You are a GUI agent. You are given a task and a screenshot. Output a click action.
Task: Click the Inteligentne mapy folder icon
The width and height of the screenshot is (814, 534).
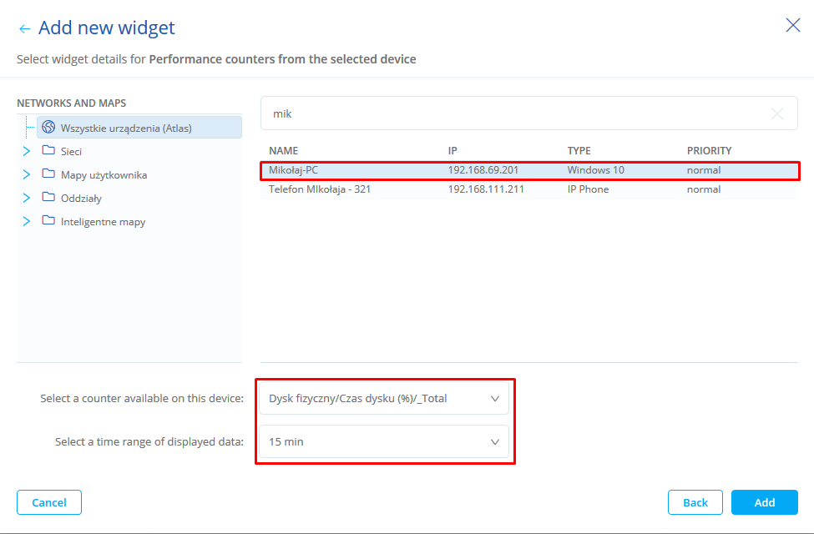click(48, 221)
